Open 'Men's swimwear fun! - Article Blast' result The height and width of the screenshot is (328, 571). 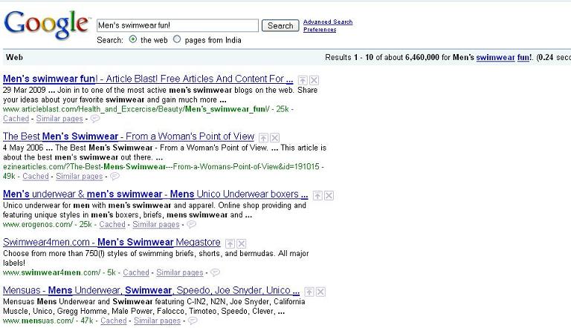coord(148,79)
